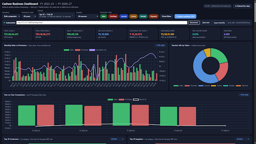Toggle the Contra voucher type filter
256x144 pixels.
click(133, 16)
